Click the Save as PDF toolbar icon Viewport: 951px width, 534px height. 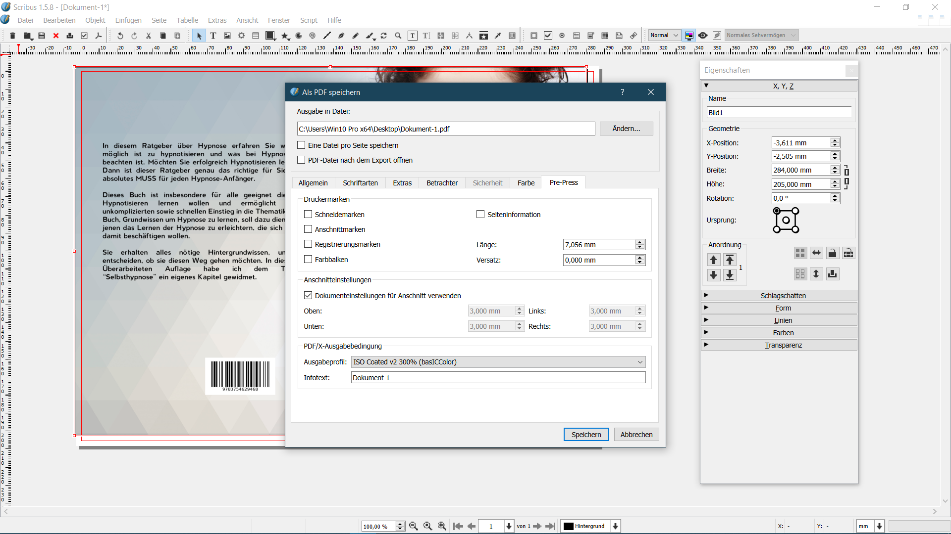click(x=99, y=36)
